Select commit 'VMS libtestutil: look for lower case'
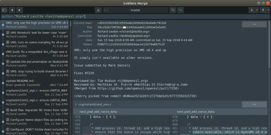Viewport: 271px width, 135px height. click(34, 34)
